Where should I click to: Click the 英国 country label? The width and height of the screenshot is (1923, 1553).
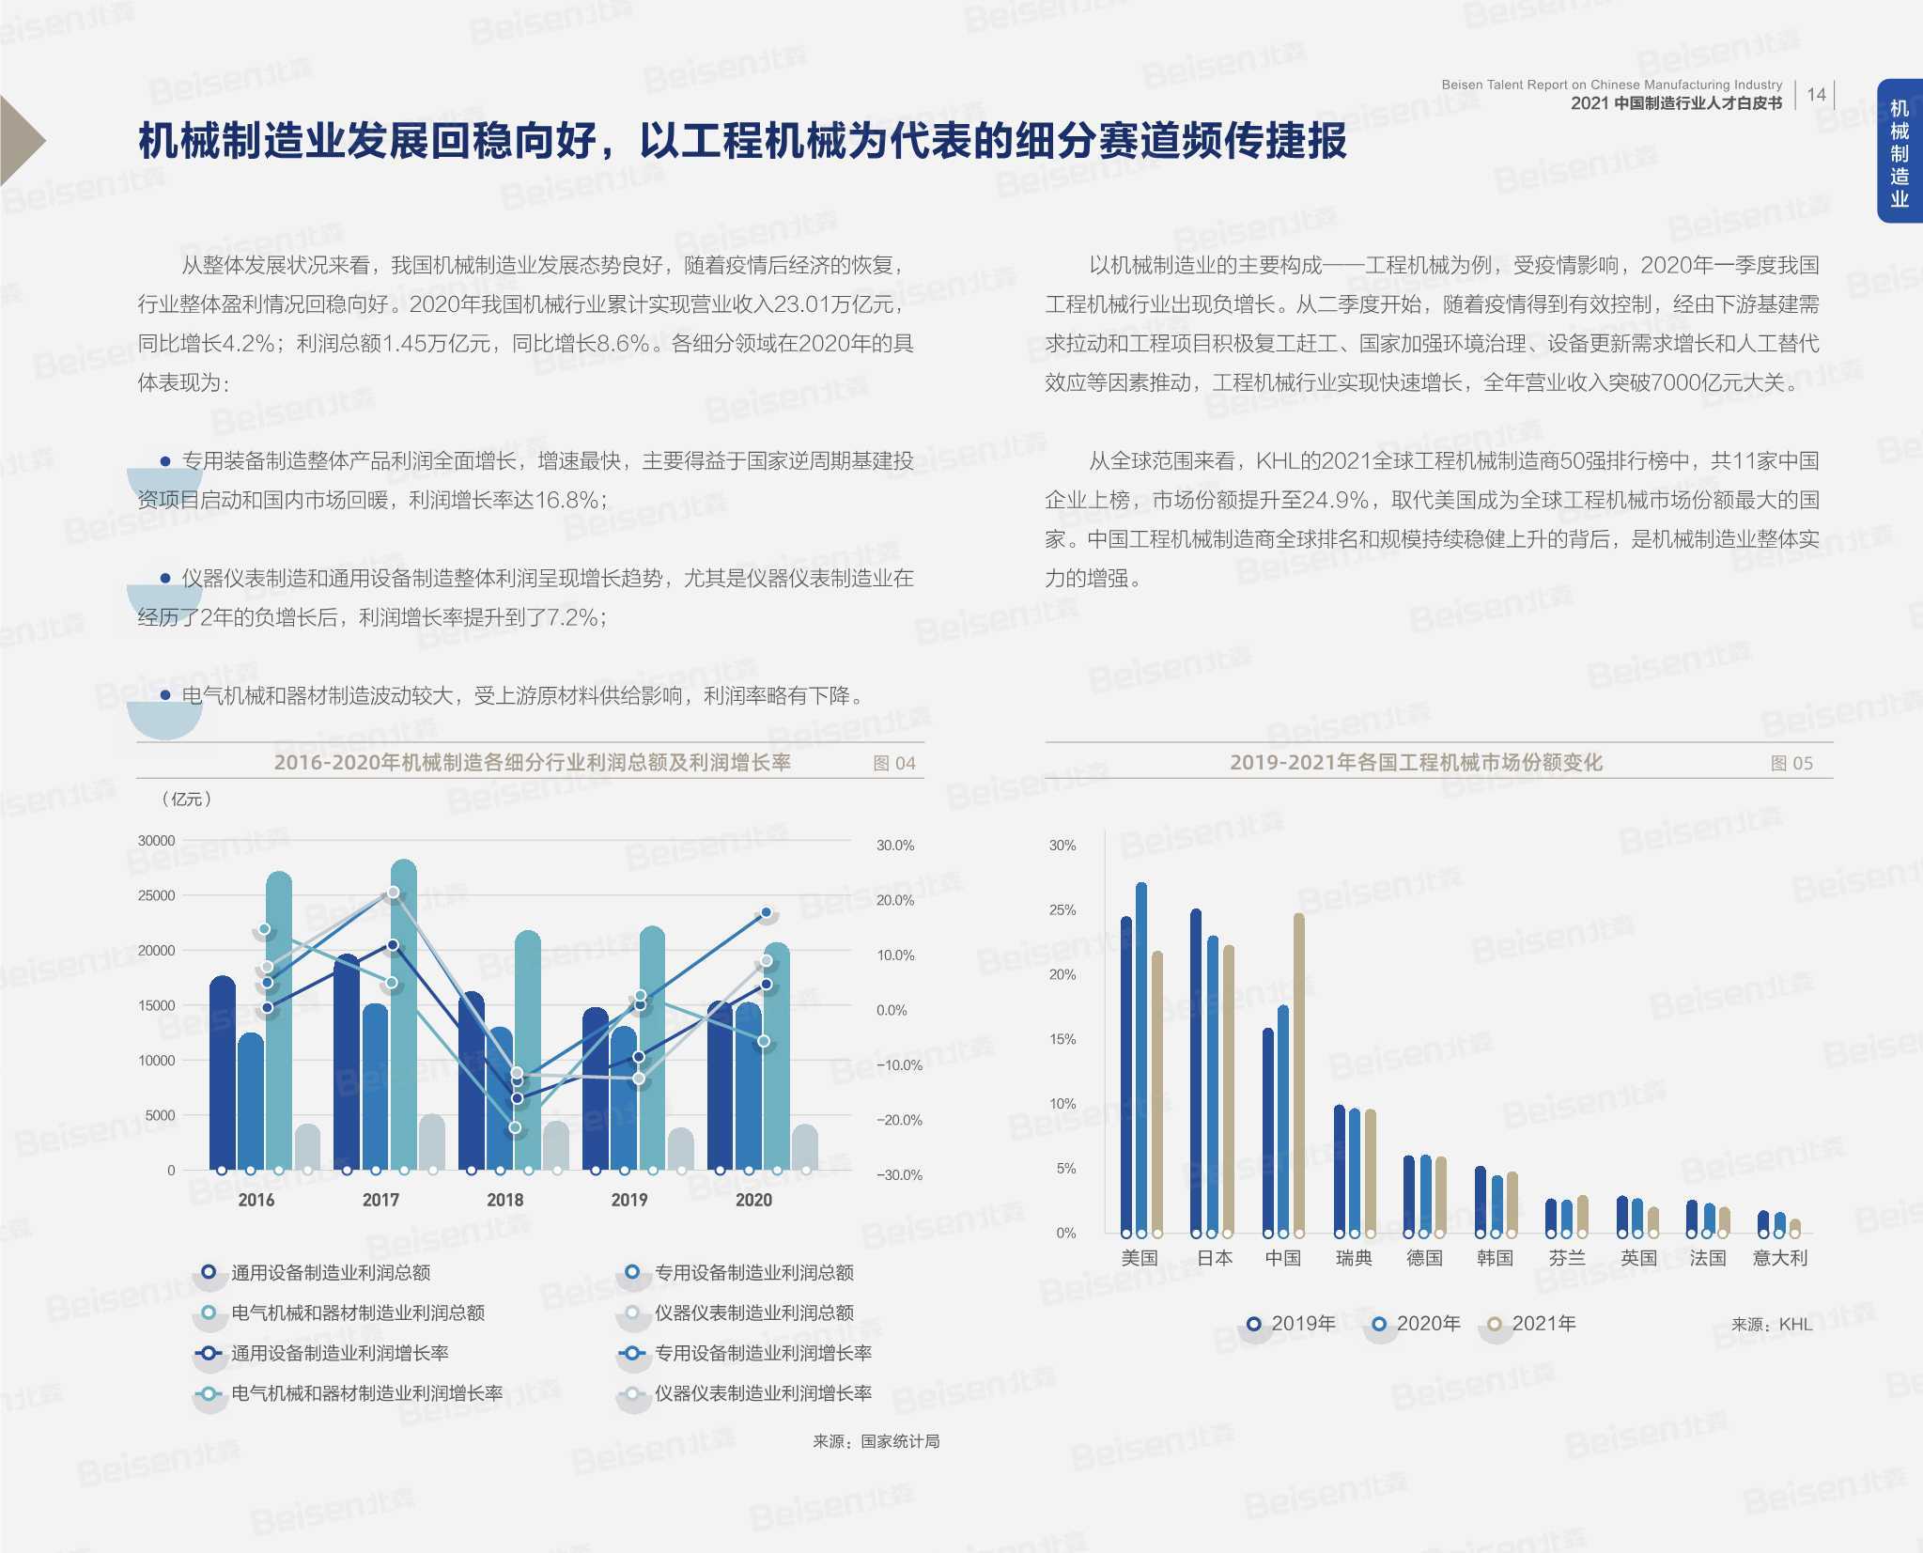click(x=1638, y=1258)
